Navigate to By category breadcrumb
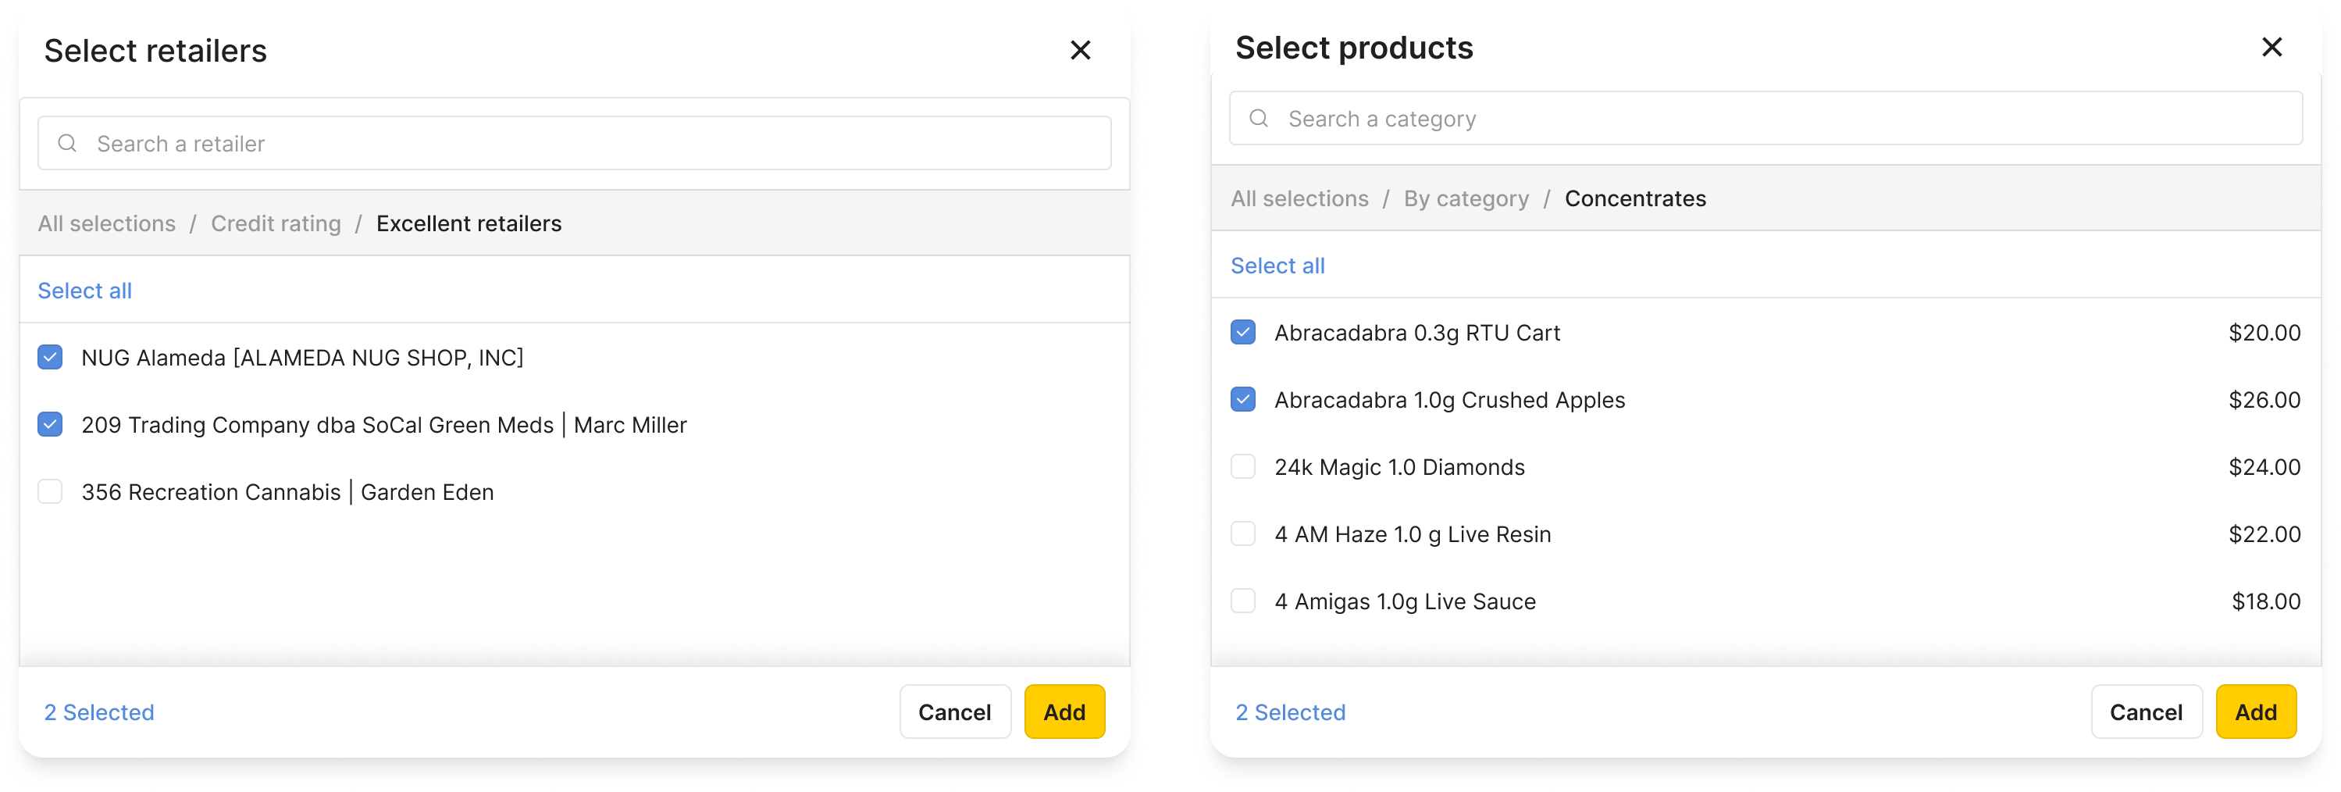 1465,198
